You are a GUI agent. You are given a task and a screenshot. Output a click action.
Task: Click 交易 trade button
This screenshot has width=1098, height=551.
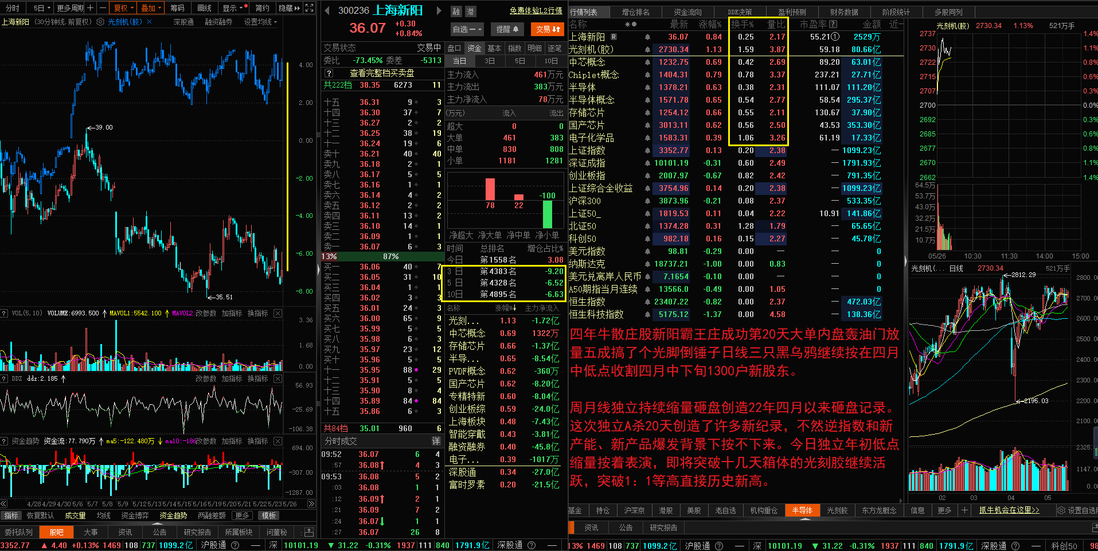click(x=548, y=29)
